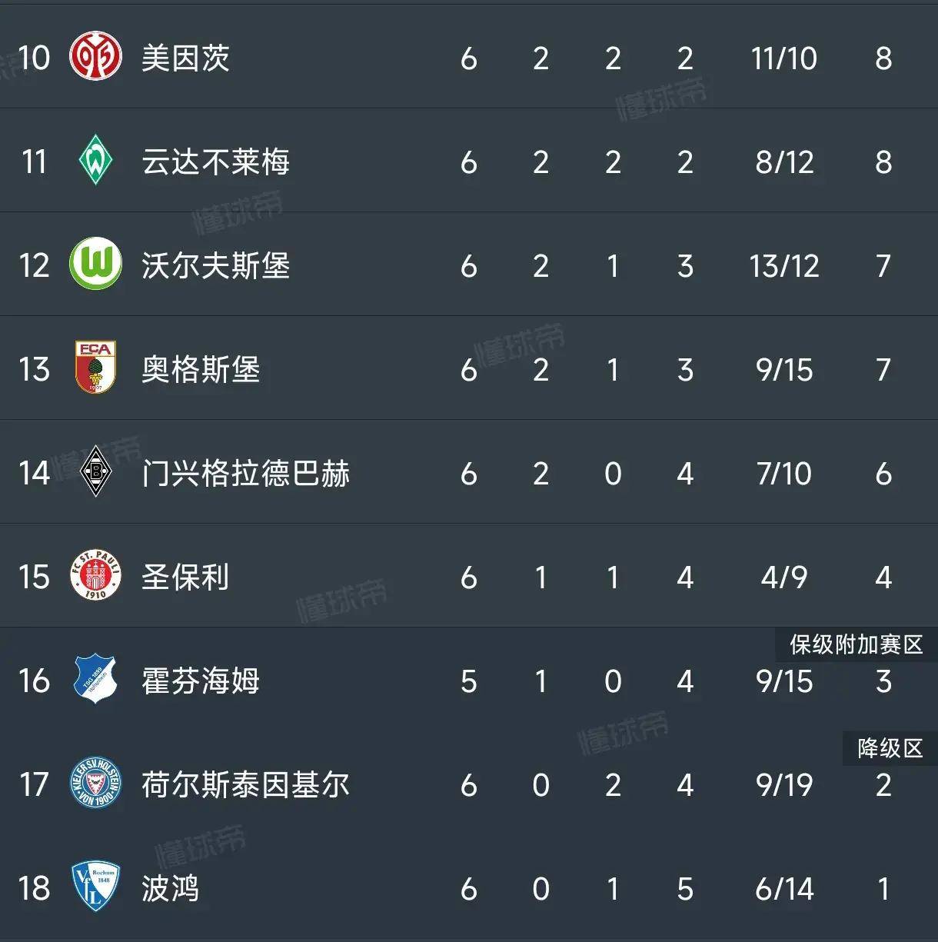Click the 降级区 relegation zone label

pyautogui.click(x=890, y=748)
